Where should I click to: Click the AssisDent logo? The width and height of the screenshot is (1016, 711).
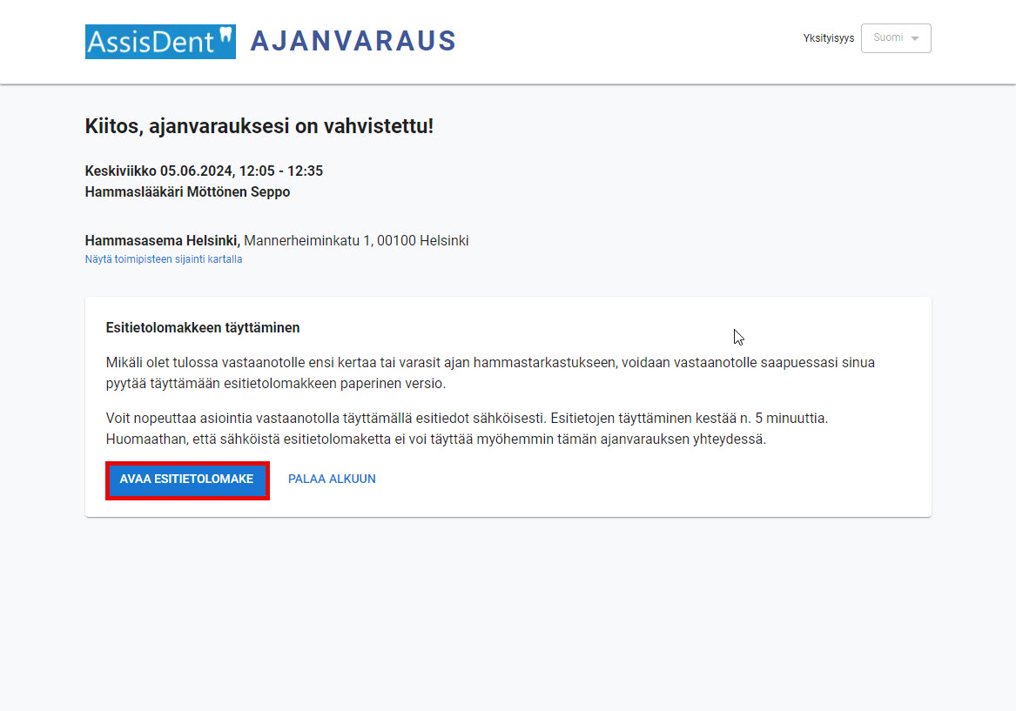[160, 42]
